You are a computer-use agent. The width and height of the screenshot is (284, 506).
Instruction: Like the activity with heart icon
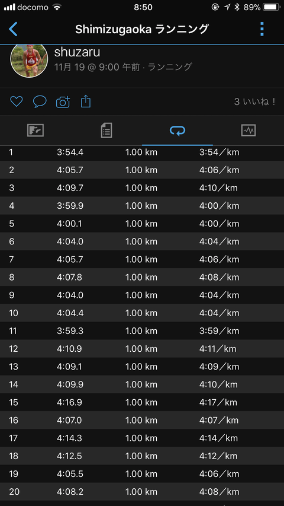tap(16, 101)
